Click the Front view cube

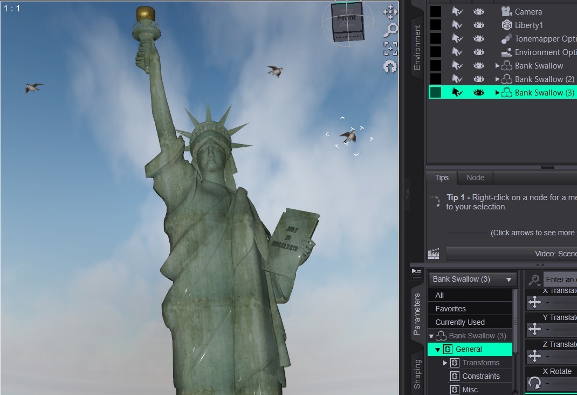click(x=347, y=23)
